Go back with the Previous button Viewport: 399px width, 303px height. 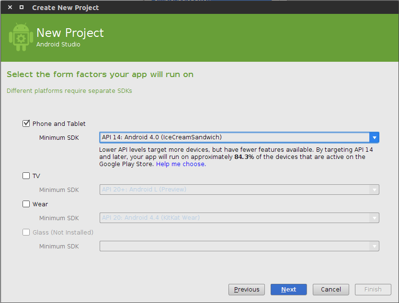pyautogui.click(x=247, y=290)
